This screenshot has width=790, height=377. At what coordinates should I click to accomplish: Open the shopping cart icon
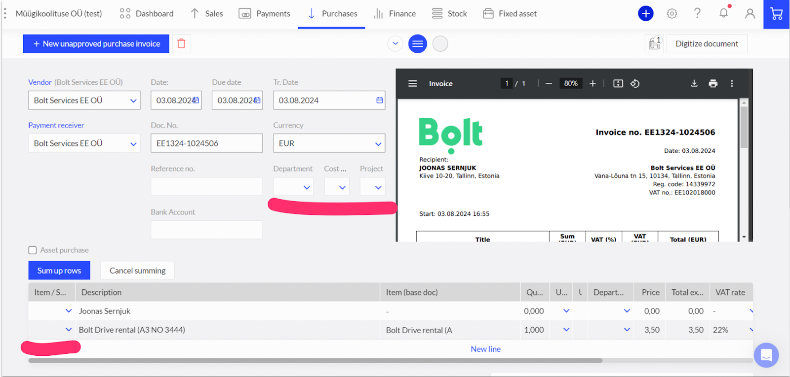(776, 14)
